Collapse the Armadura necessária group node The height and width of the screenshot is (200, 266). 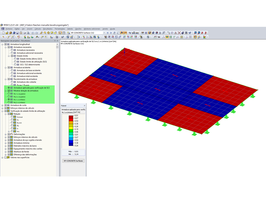6,47
